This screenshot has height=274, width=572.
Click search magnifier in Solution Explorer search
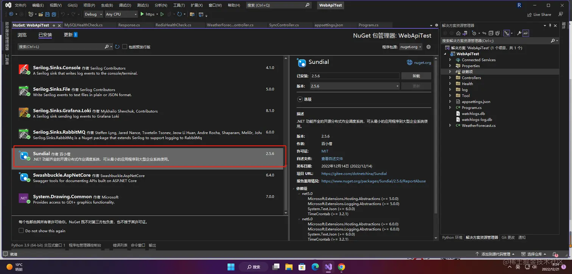tap(553, 40)
